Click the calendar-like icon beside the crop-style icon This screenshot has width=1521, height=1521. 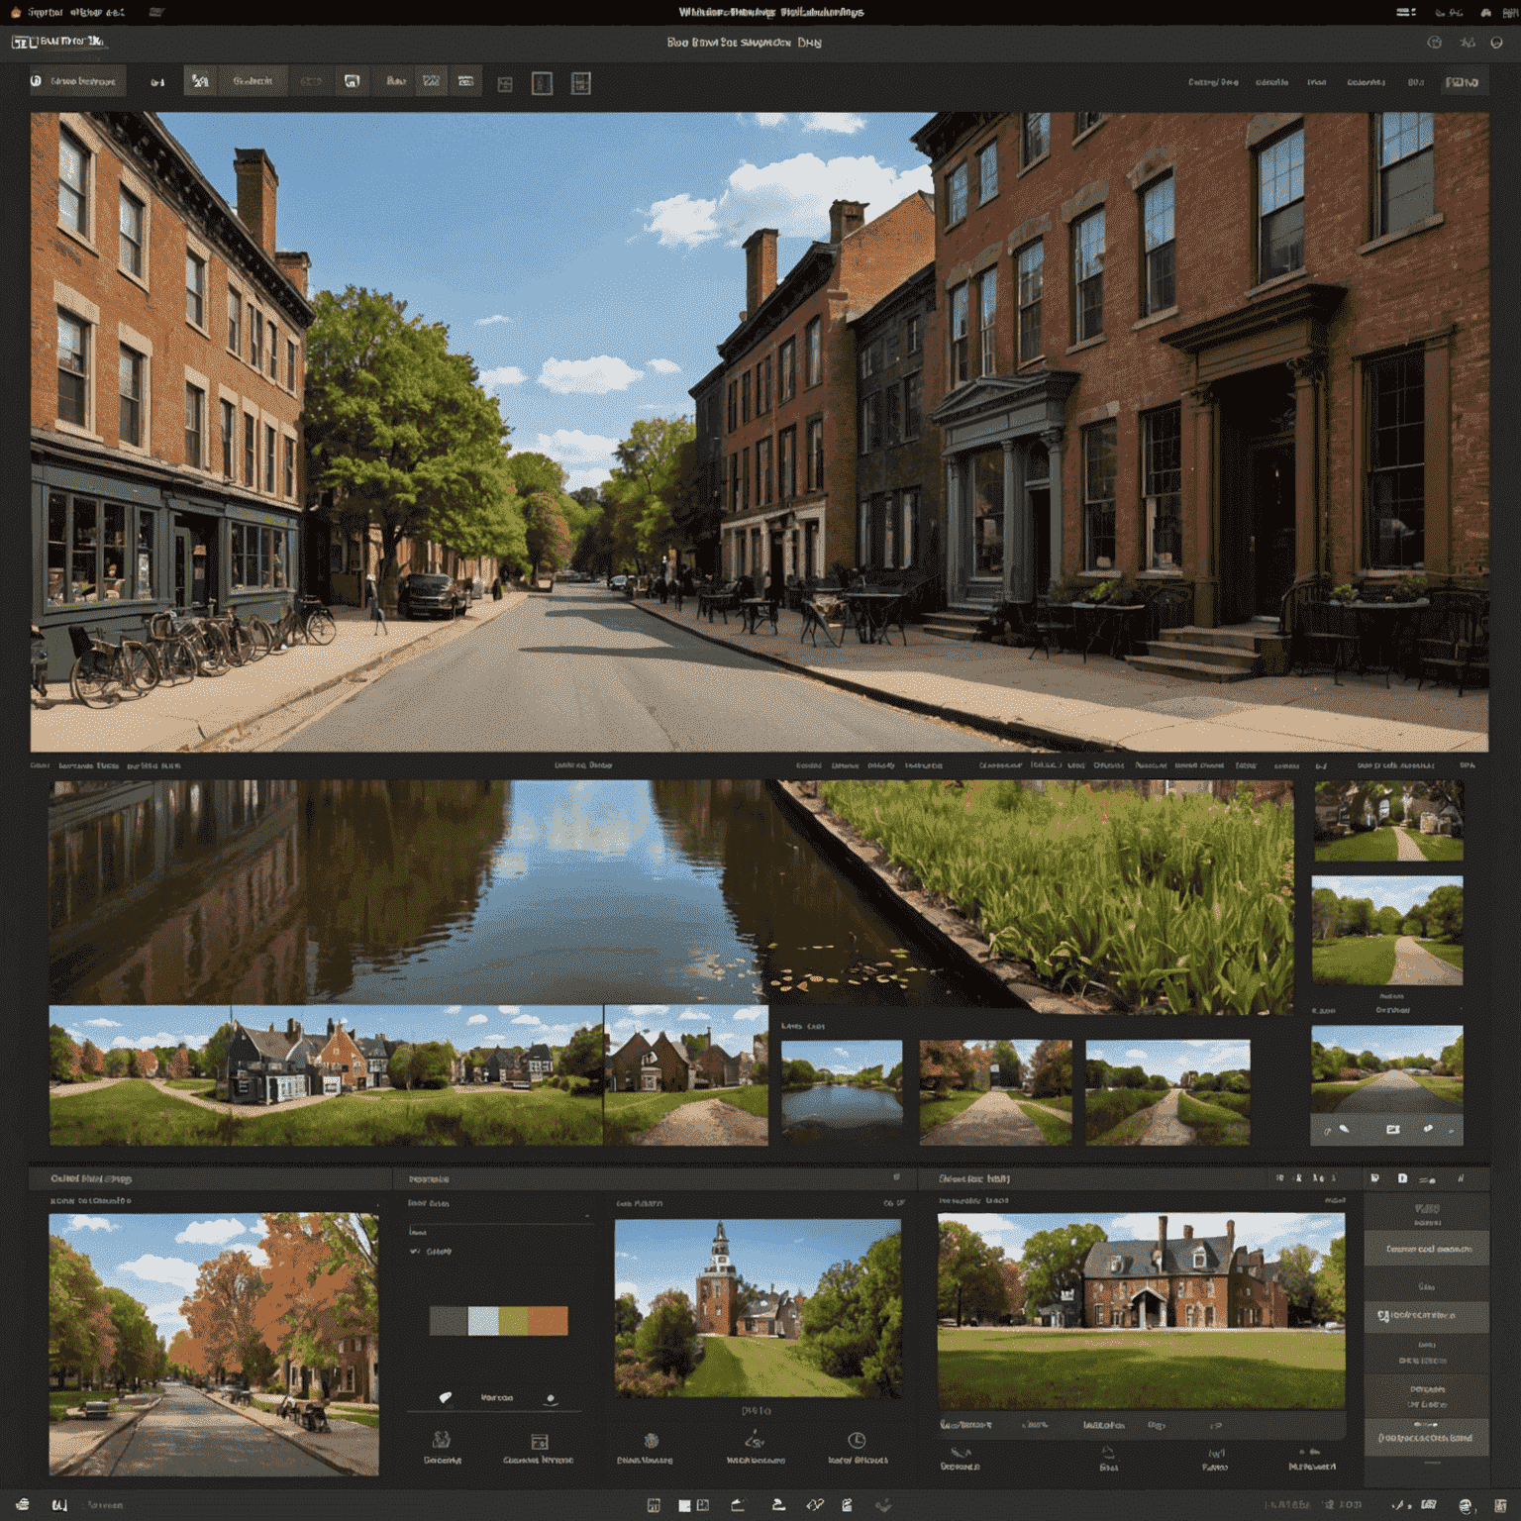coord(539,1441)
